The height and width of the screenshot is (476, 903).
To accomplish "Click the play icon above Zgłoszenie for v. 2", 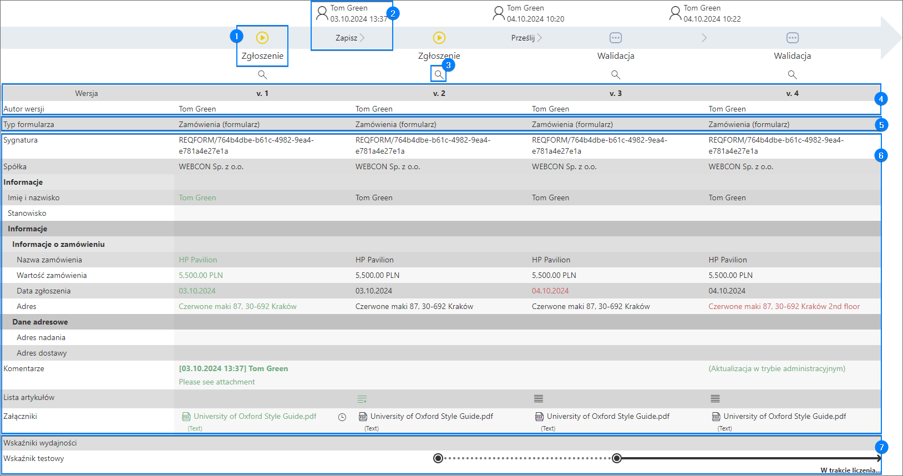I will tap(439, 38).
